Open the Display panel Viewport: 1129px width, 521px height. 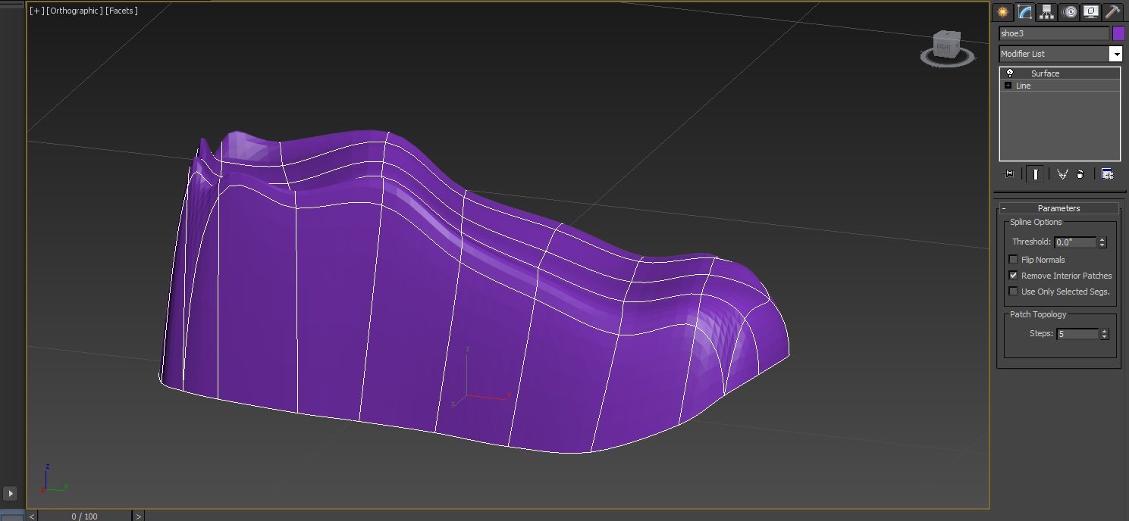pyautogui.click(x=1090, y=11)
